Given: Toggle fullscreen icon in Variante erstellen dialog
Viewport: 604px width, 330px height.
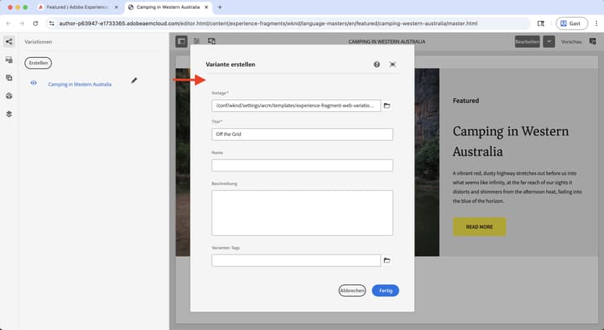Looking at the screenshot, I should point(392,64).
